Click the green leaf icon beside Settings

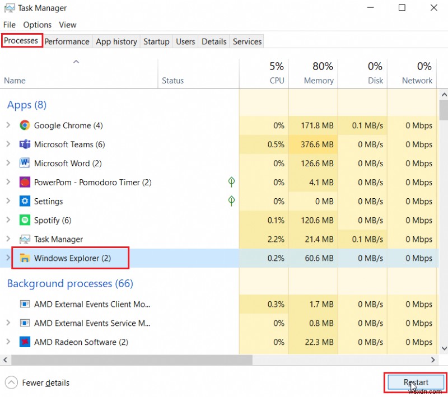(x=231, y=201)
